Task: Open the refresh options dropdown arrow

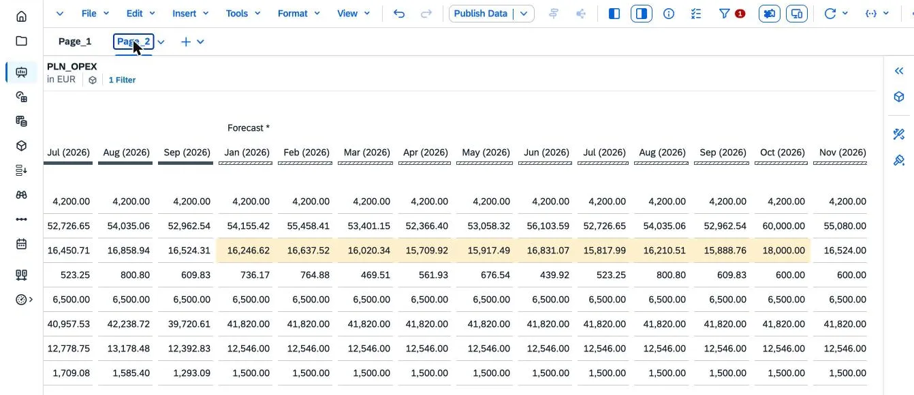Action: pyautogui.click(x=845, y=14)
